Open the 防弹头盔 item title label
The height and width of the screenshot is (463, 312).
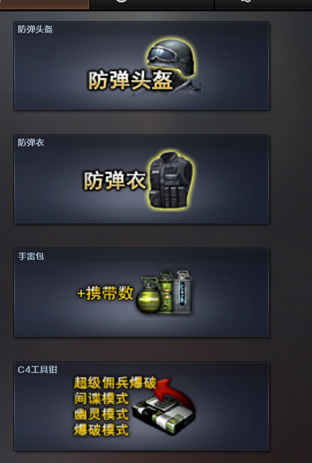(35, 29)
